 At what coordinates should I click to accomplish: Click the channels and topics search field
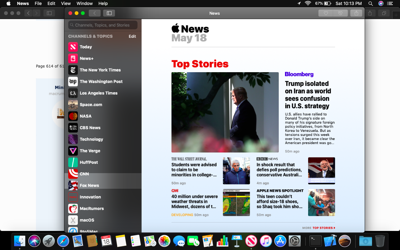(x=103, y=25)
